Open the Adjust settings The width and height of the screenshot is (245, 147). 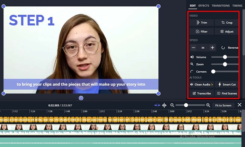pos(227,32)
